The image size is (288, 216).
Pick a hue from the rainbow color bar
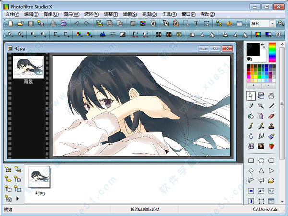(272, 52)
